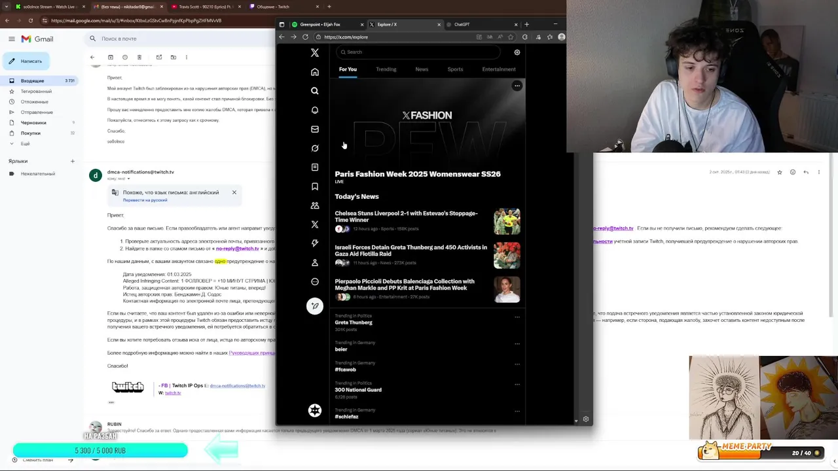Open more options for 'beier' trend
This screenshot has width=838, height=471.
pos(517,343)
